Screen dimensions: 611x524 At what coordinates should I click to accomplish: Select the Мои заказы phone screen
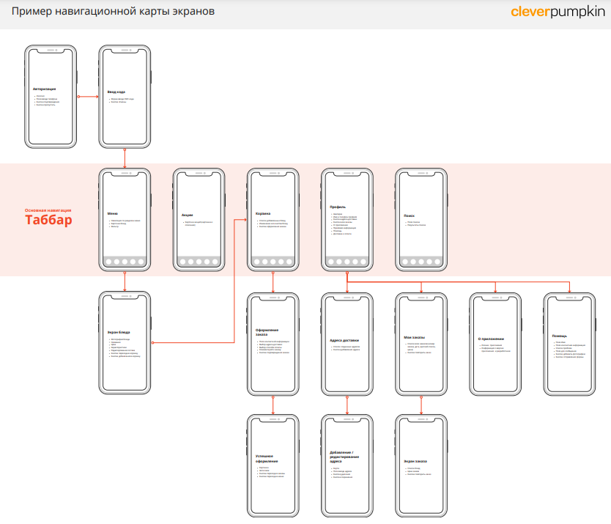click(421, 343)
